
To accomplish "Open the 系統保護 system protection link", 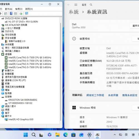I will click(113, 95).
